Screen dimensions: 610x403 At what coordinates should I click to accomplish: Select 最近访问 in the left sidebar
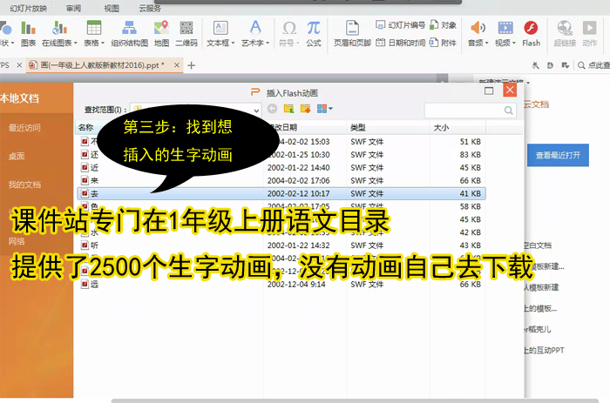(x=24, y=128)
